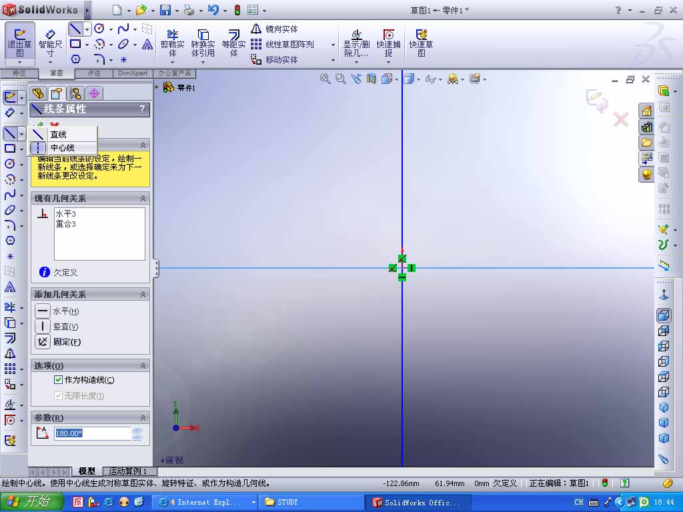Image resolution: width=683 pixels, height=512 pixels.
Task: Click Rapid Sketch (快速草图) icon
Action: [422, 43]
